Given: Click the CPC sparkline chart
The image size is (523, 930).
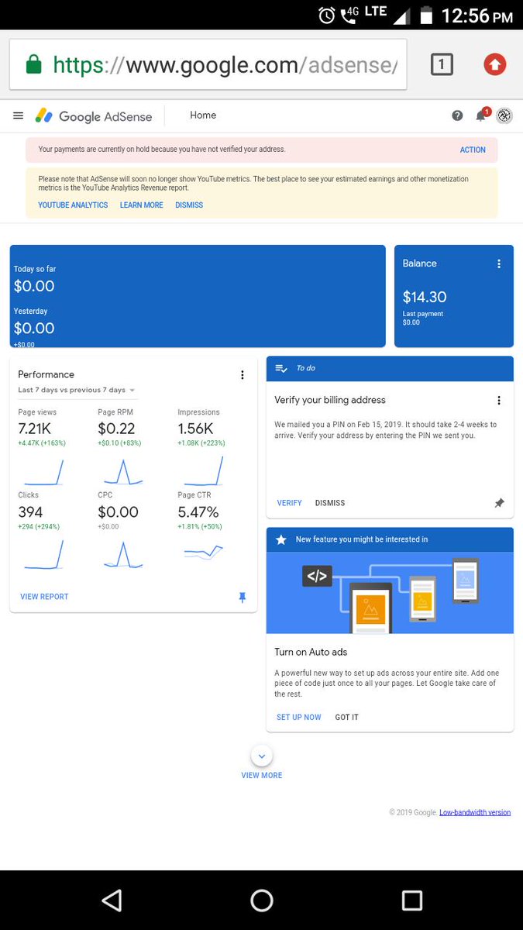Looking at the screenshot, I should (x=122, y=555).
